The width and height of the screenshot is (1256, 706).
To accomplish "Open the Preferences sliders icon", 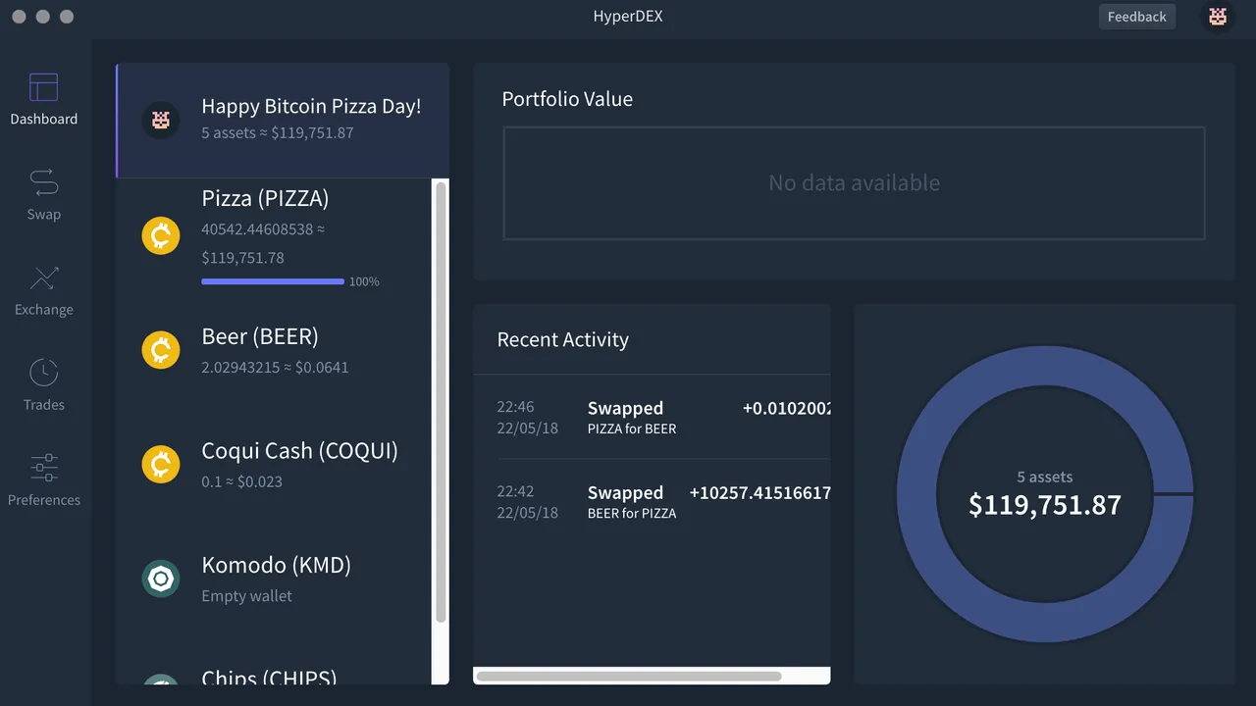I will (43, 468).
